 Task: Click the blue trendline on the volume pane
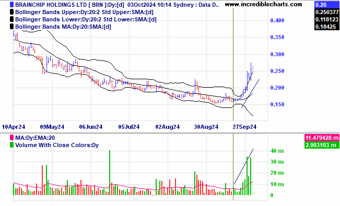(244, 166)
